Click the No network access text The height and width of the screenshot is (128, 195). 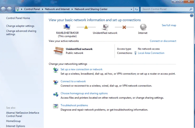tap(149, 49)
